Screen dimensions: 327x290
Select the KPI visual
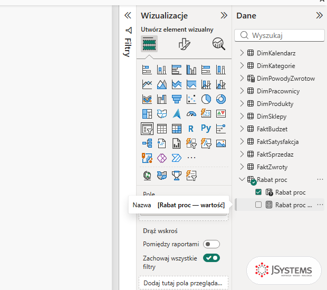click(x=221, y=114)
